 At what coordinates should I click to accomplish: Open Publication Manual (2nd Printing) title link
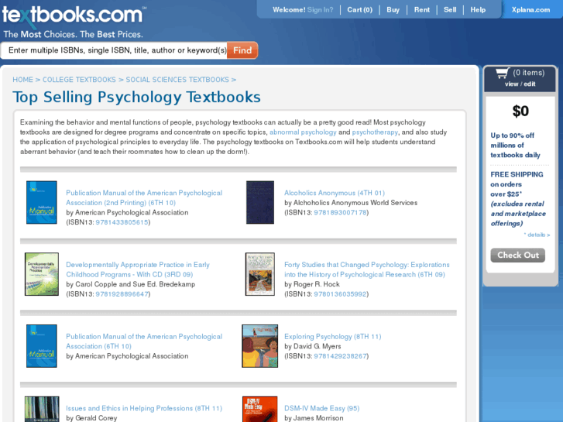144,197
